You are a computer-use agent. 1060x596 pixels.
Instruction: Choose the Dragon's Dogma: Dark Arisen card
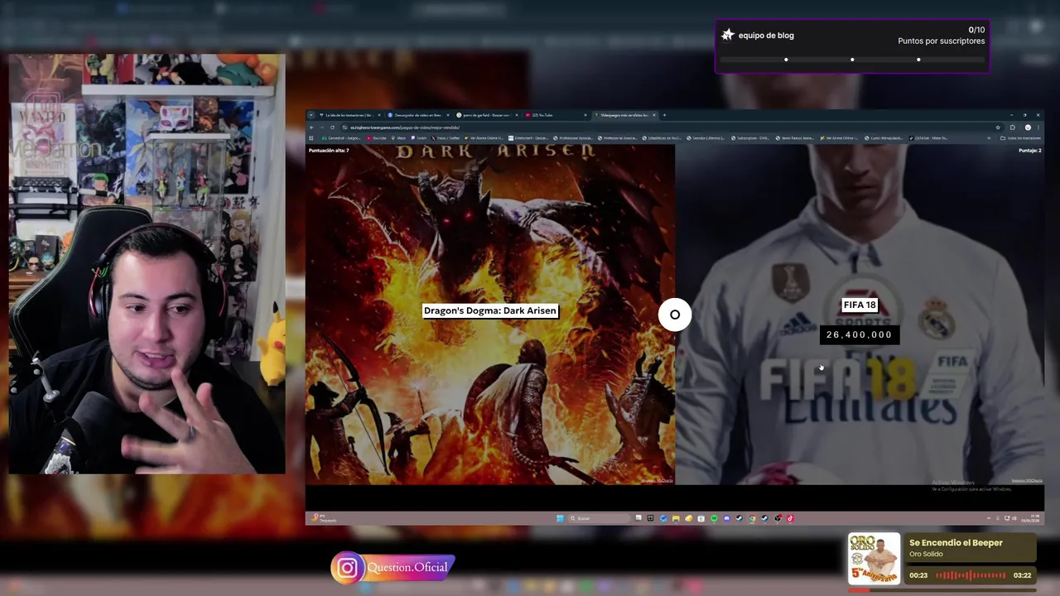click(490, 315)
